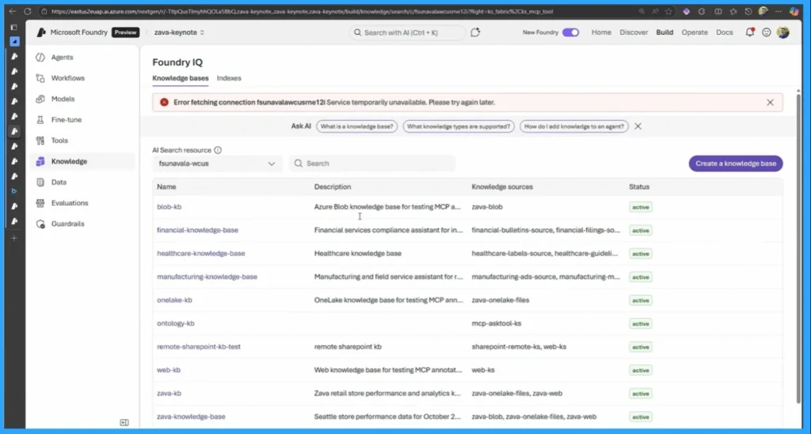
Task: Click the 'sharepoint-remote-ks, web-ks' cell
Action: (519, 347)
